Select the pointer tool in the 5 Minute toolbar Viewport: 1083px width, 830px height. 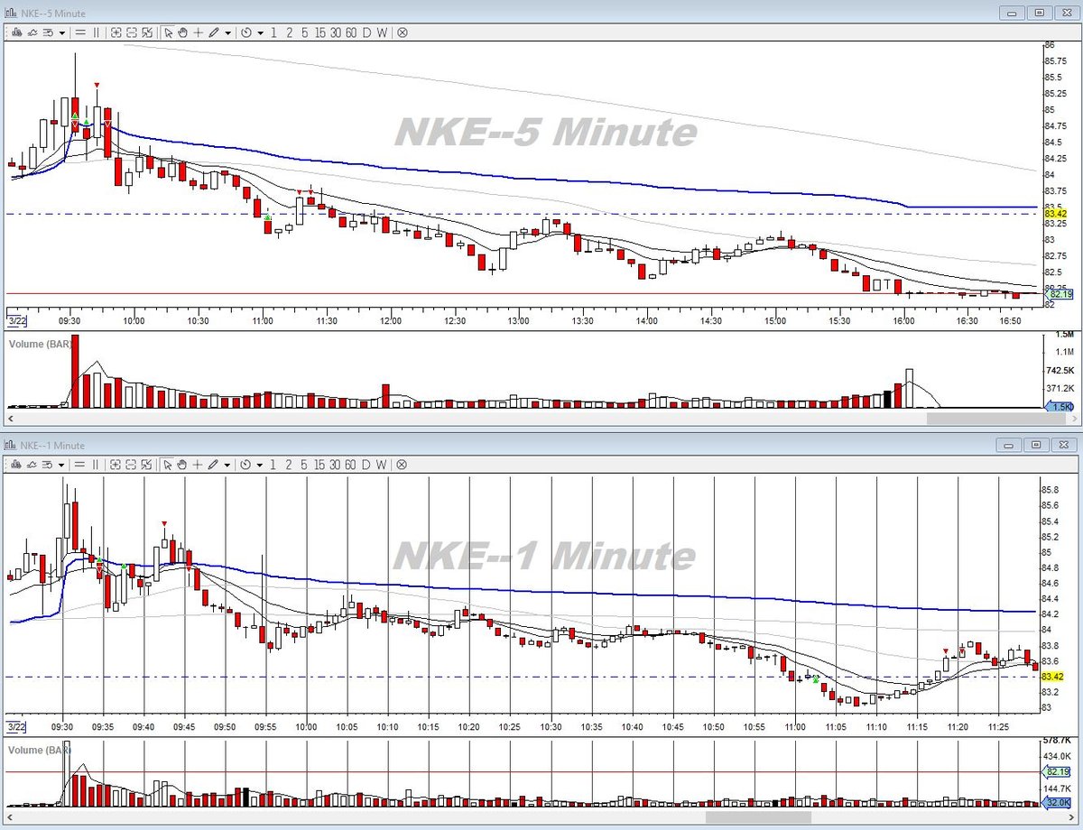coord(168,32)
